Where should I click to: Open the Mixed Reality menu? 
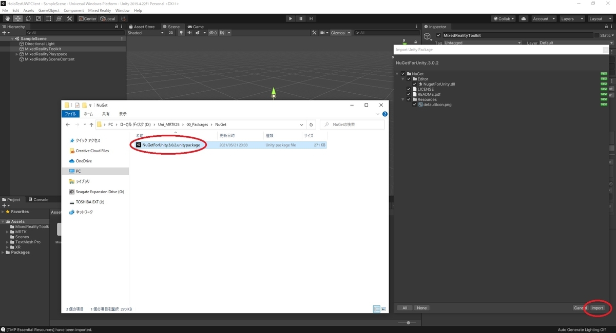(100, 10)
